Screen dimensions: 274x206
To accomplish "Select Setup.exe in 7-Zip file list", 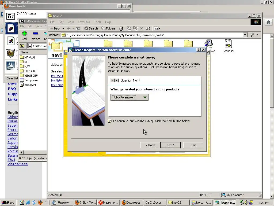I will coord(29,80).
